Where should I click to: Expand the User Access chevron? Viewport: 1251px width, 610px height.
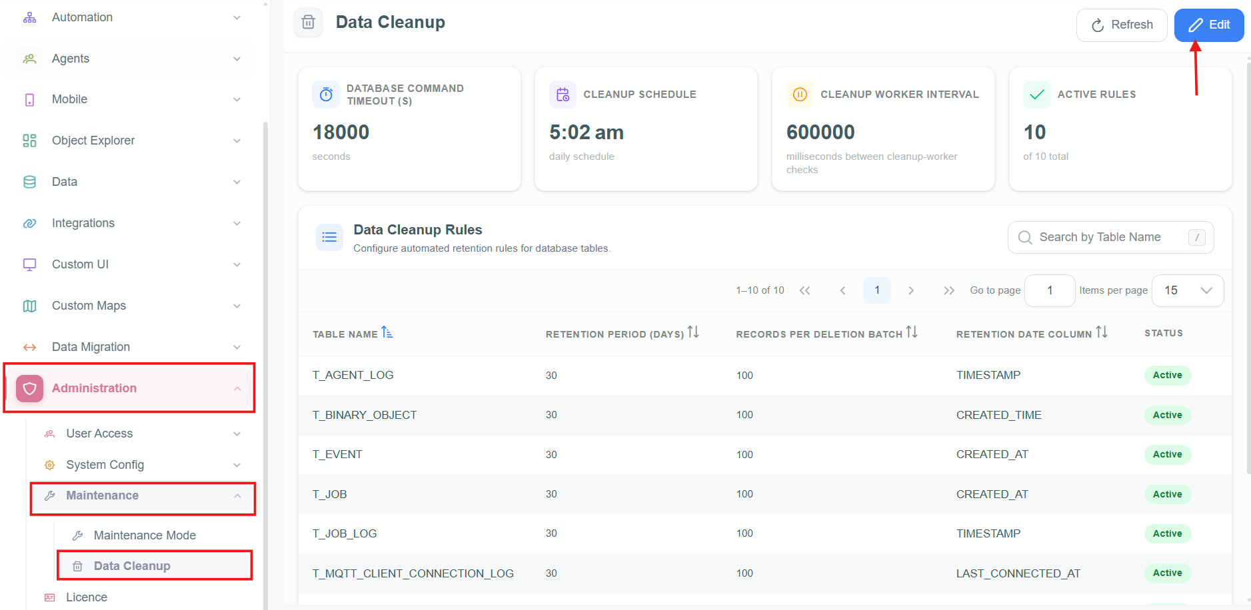pyautogui.click(x=237, y=434)
